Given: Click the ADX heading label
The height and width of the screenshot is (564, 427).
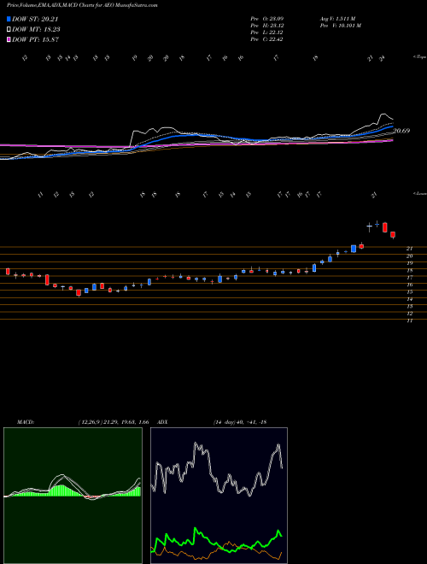Looking at the screenshot, I should [x=162, y=422].
